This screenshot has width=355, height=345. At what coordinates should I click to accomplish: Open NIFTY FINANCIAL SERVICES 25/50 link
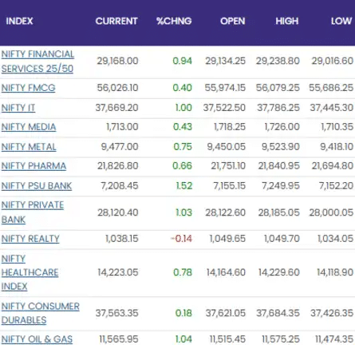pyautogui.click(x=37, y=61)
